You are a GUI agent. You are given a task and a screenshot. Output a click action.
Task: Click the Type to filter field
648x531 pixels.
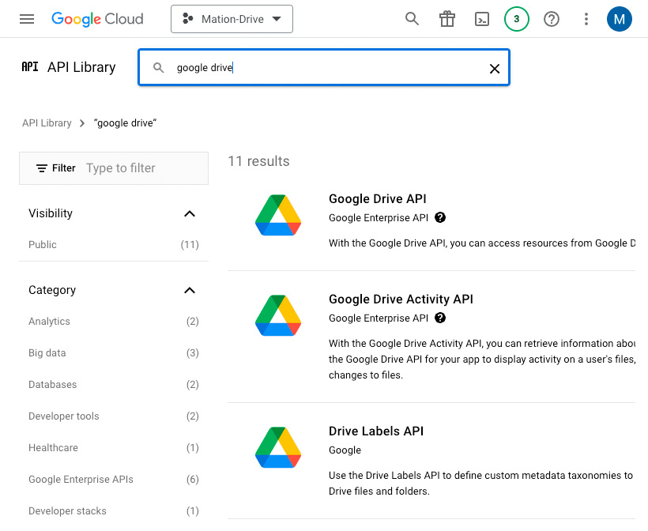121,168
